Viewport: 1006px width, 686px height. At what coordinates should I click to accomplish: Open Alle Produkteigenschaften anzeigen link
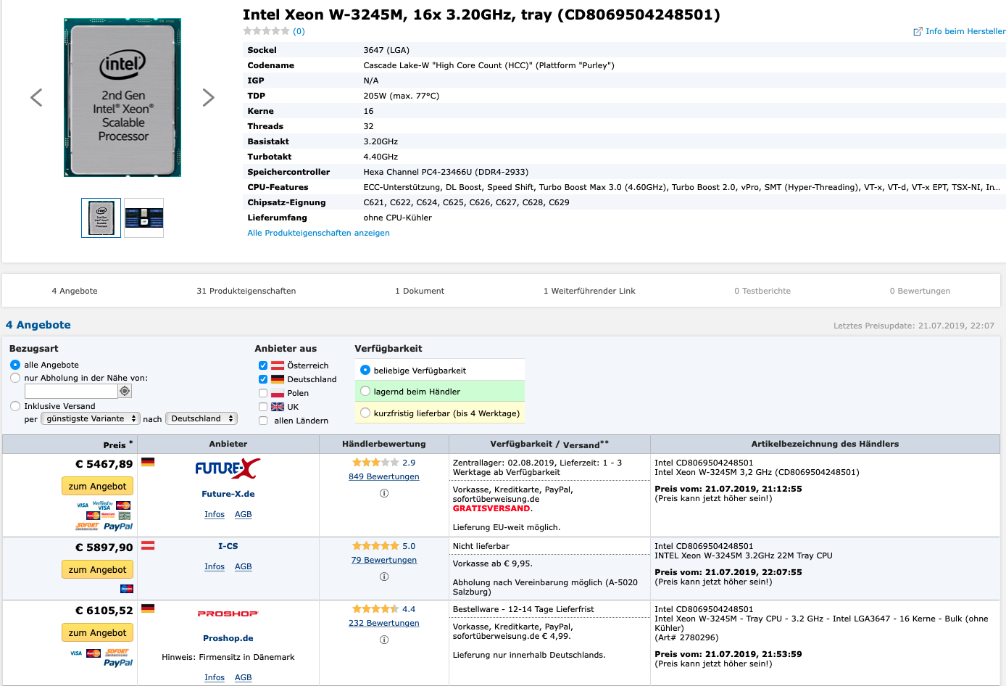tap(319, 233)
